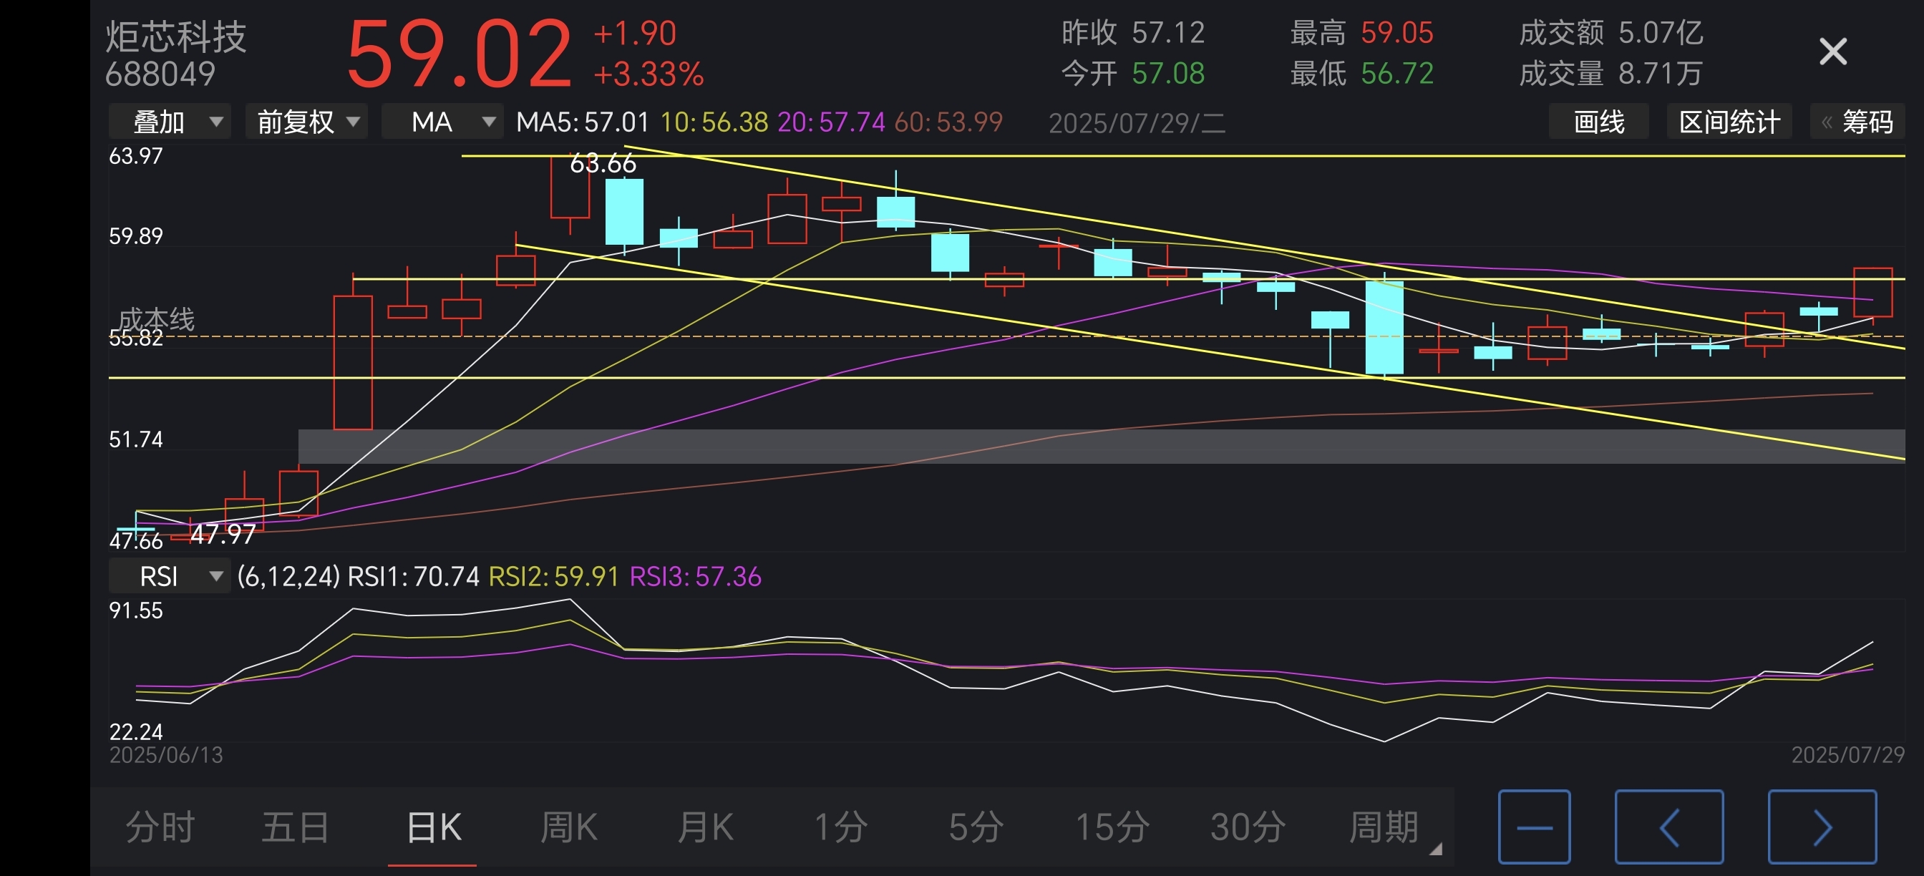Switch to the 月K monthly candlestick tab
Image resolution: width=1924 pixels, height=876 pixels.
(x=704, y=827)
